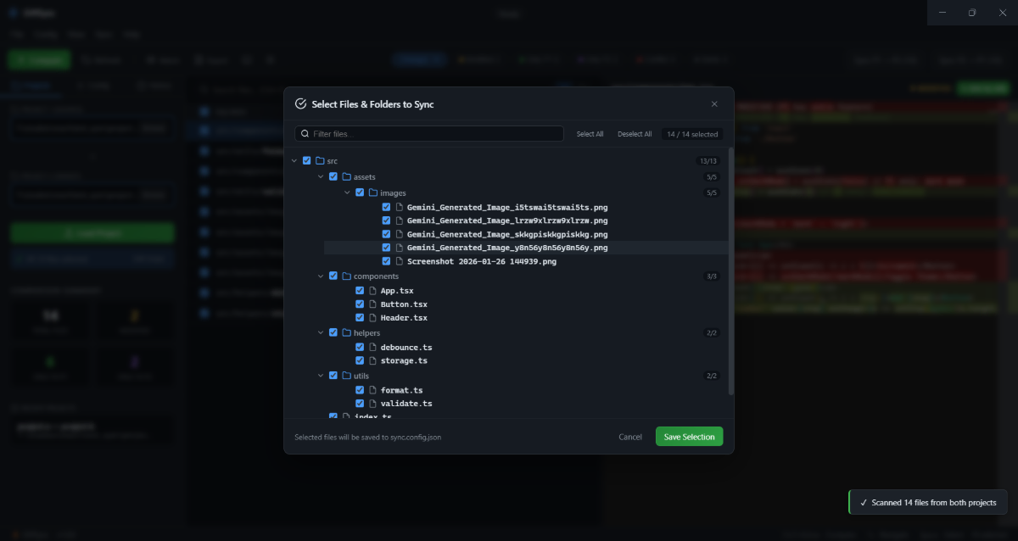Click file icon of Gemini_Generated_Image_y8n56y8n56y8n56y.png
Image resolution: width=1018 pixels, height=541 pixels.
[x=400, y=248]
